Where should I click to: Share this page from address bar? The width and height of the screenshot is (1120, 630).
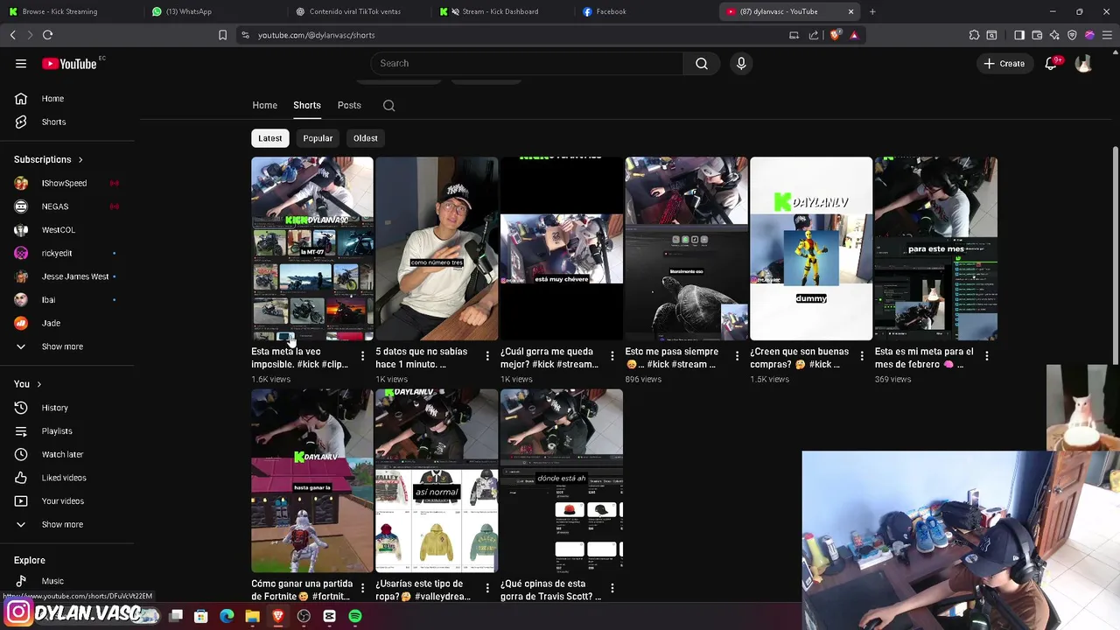(814, 35)
